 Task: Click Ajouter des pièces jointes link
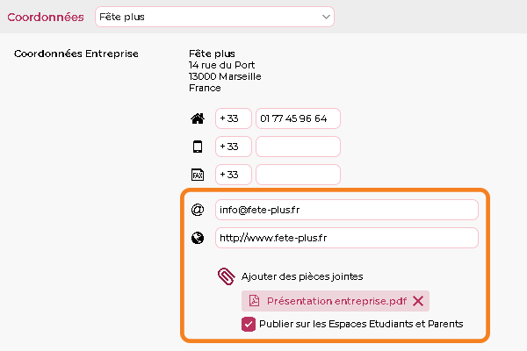302,276
